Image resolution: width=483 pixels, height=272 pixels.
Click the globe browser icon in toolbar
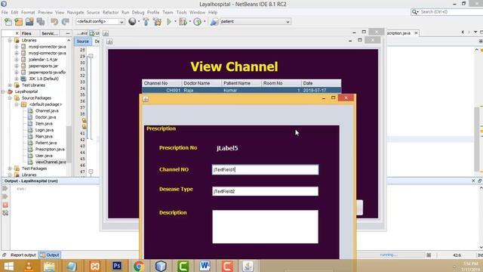132,21
